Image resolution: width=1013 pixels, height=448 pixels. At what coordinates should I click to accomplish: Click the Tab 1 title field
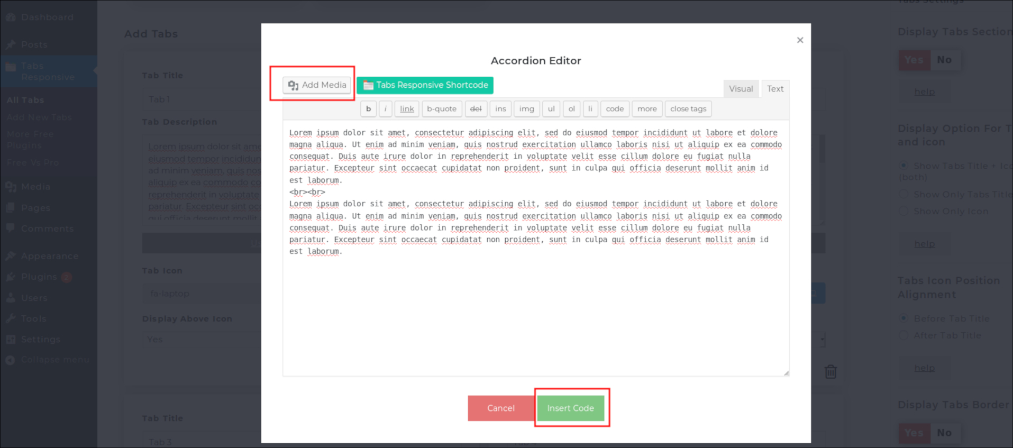pos(202,99)
